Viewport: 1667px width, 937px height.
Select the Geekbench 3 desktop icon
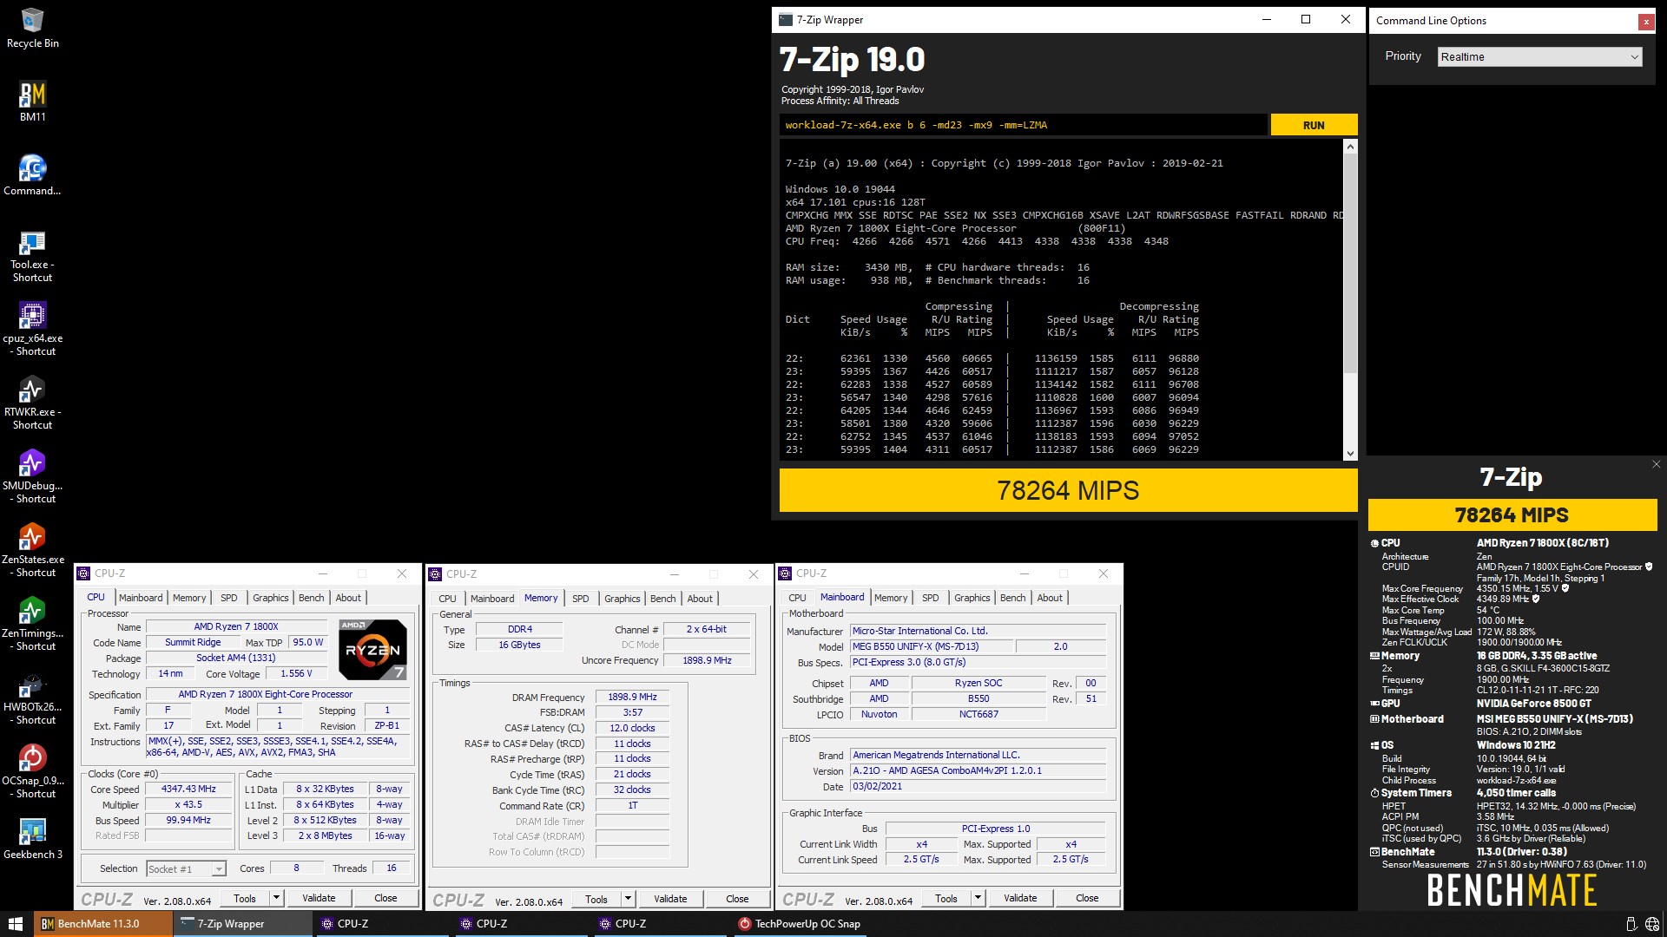[32, 839]
